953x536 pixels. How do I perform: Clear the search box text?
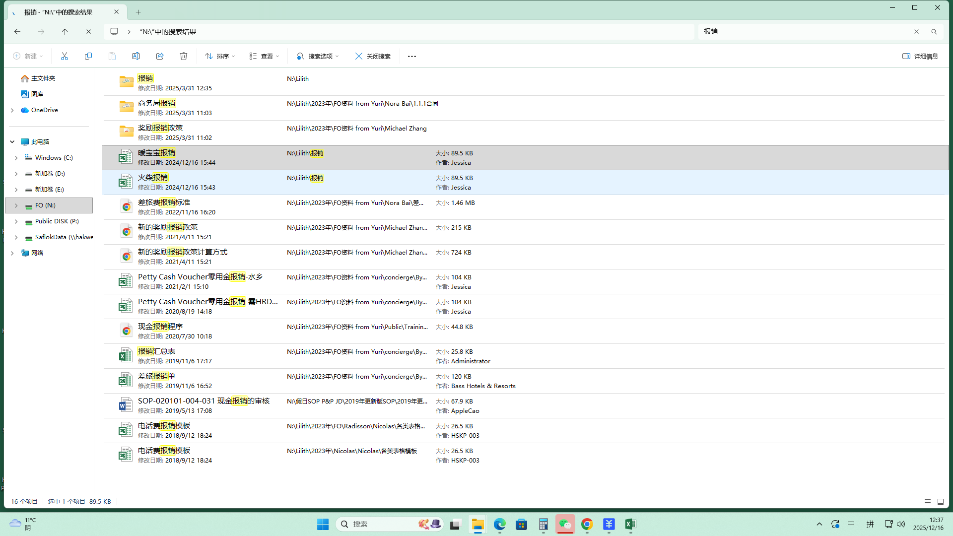pyautogui.click(x=916, y=32)
